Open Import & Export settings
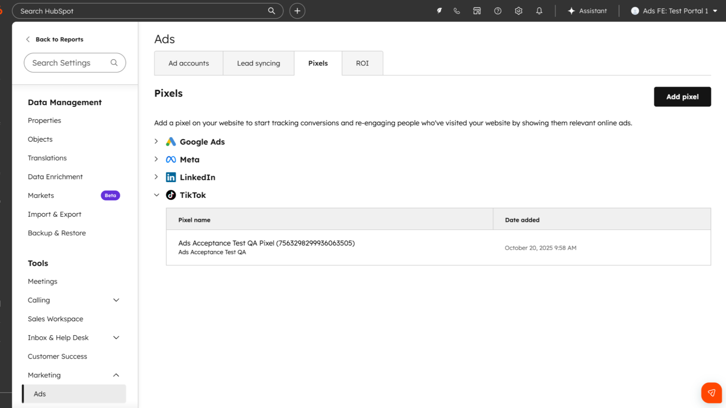This screenshot has width=726, height=408. (55, 214)
